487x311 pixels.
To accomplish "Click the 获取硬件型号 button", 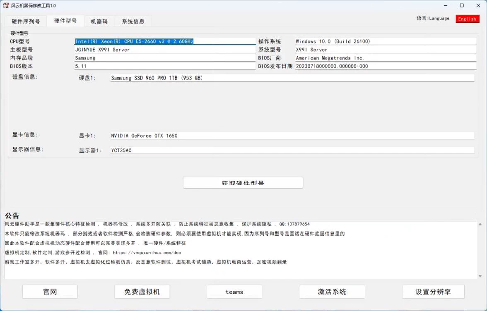I will coord(243,182).
